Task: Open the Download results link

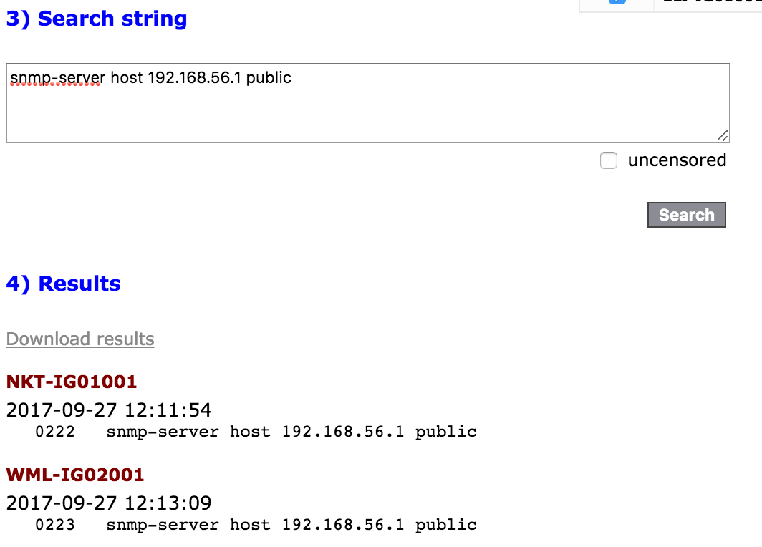Action: pos(80,339)
